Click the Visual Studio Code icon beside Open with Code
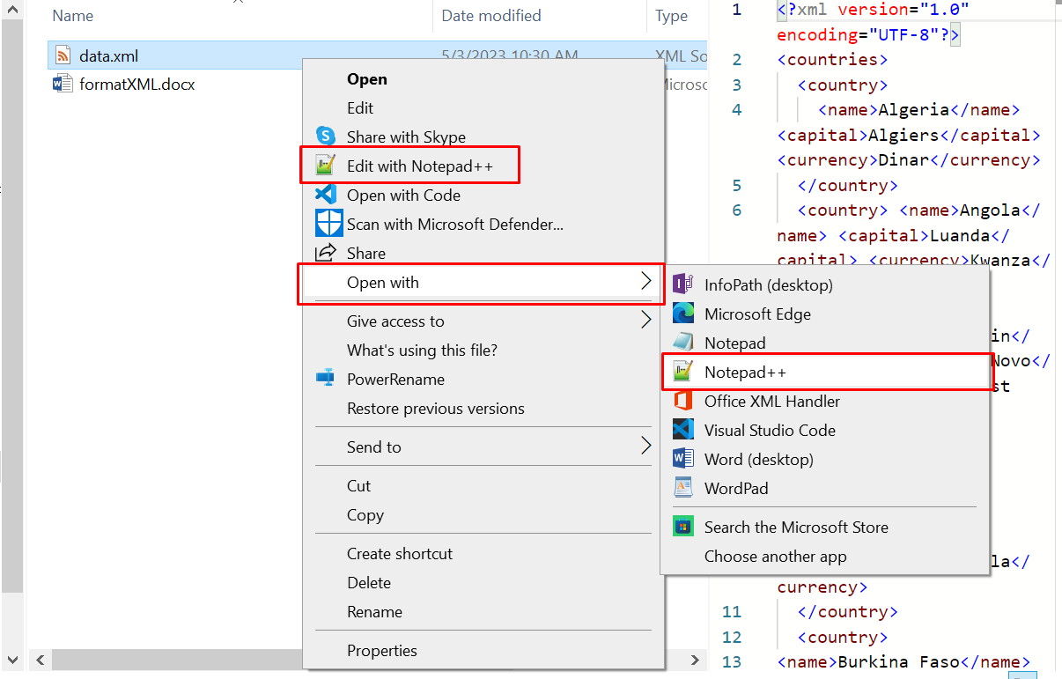Image resolution: width=1062 pixels, height=679 pixels. [x=327, y=195]
